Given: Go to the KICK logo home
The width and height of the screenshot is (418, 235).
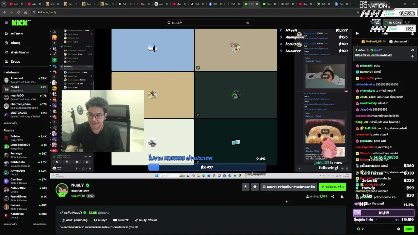Looking at the screenshot, I should pos(21,23).
